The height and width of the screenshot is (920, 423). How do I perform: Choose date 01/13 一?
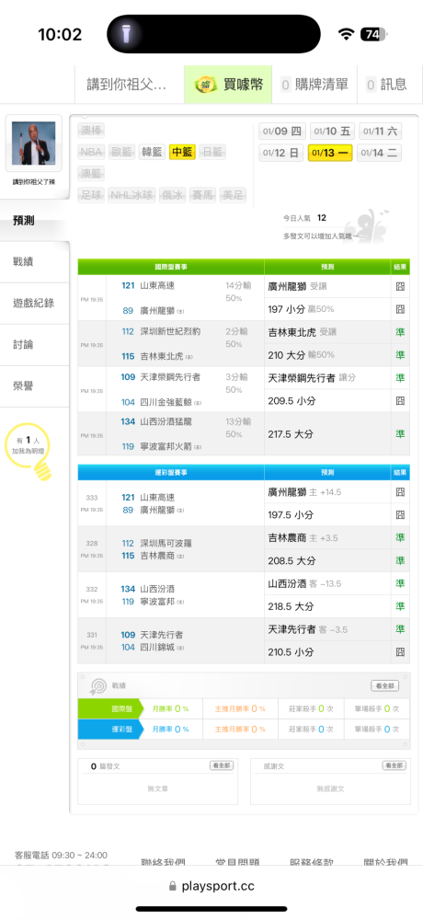pos(330,153)
